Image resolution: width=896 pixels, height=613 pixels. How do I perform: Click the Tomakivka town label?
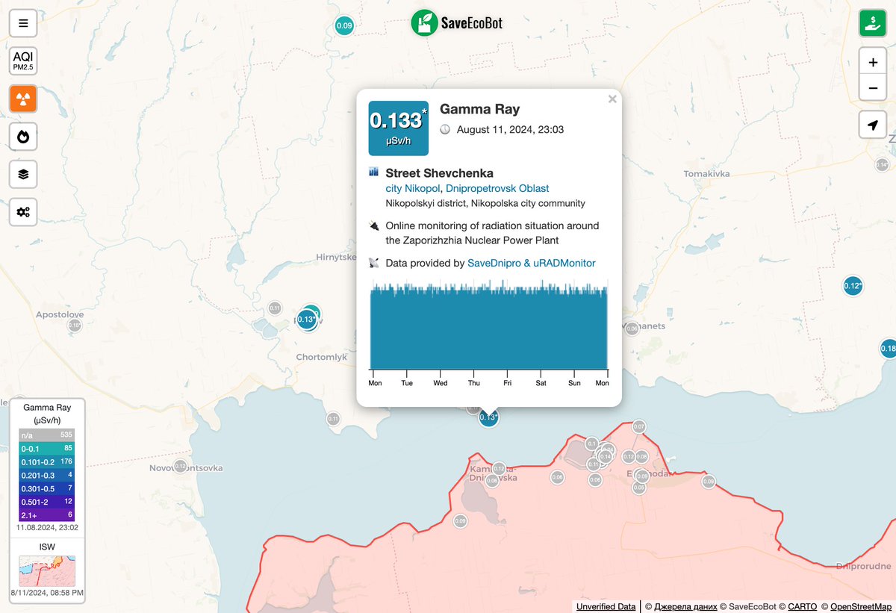tap(706, 174)
